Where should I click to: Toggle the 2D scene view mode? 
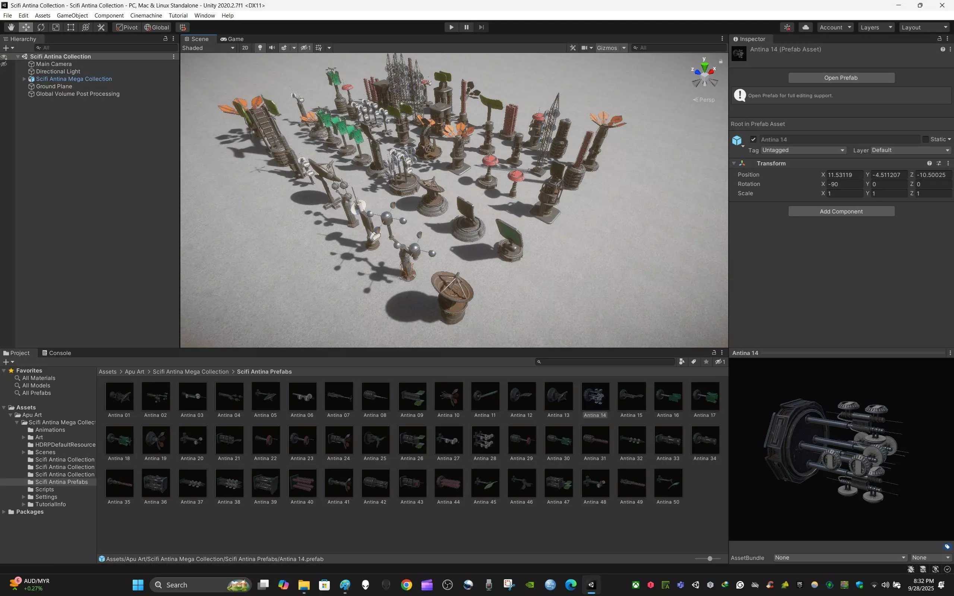[x=245, y=48]
